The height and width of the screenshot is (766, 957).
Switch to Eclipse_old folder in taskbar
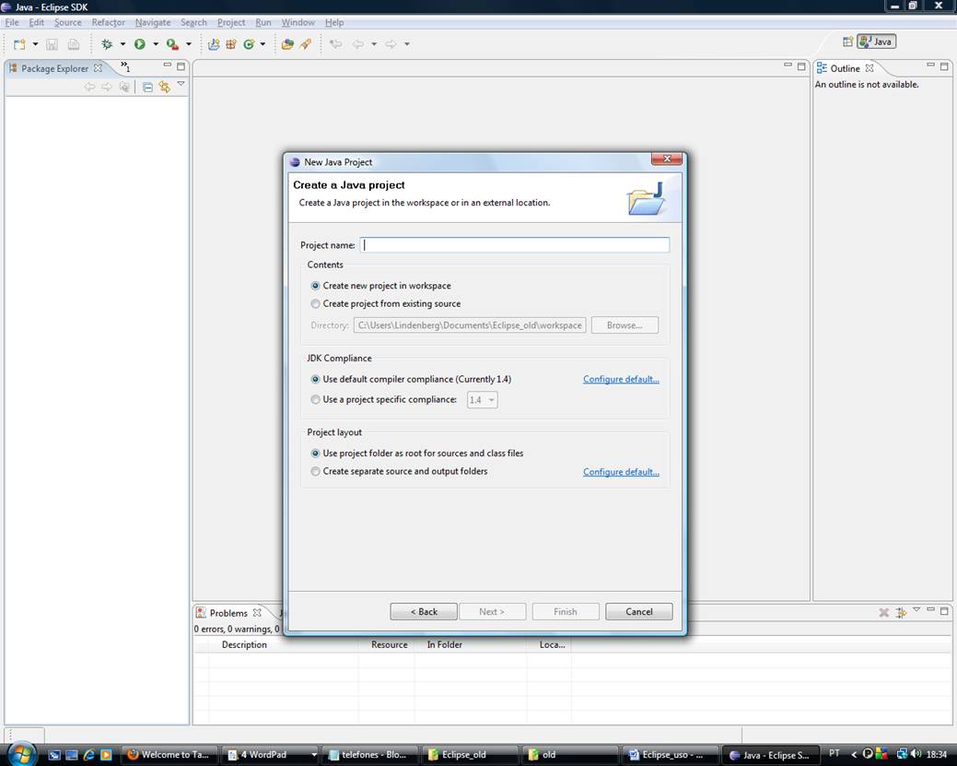point(469,754)
